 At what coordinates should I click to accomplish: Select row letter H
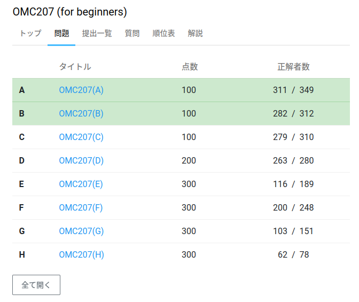(x=22, y=254)
